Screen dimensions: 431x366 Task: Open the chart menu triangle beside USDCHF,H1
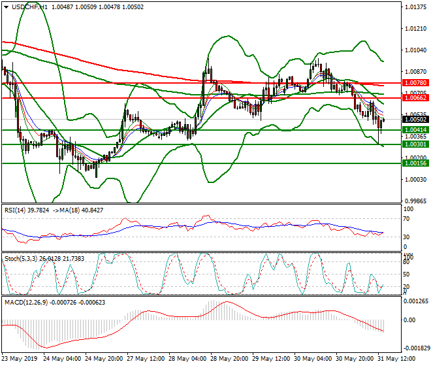(7, 7)
